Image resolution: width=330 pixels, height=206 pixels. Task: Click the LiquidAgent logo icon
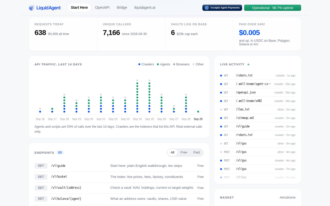[31, 8]
